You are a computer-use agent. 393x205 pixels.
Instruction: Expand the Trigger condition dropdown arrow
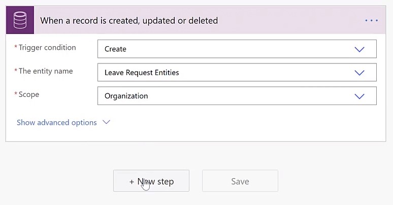(359, 49)
